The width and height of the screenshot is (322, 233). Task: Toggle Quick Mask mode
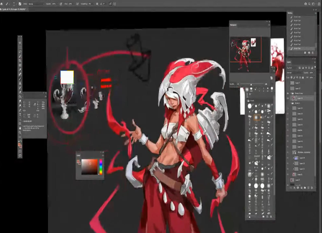(x=20, y=151)
